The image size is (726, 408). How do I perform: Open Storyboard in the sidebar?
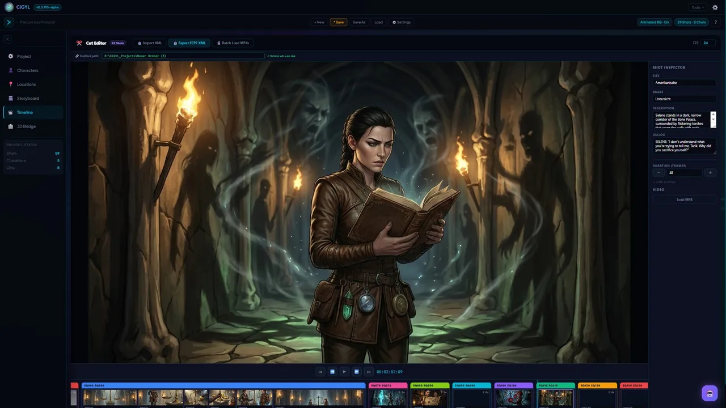33,98
